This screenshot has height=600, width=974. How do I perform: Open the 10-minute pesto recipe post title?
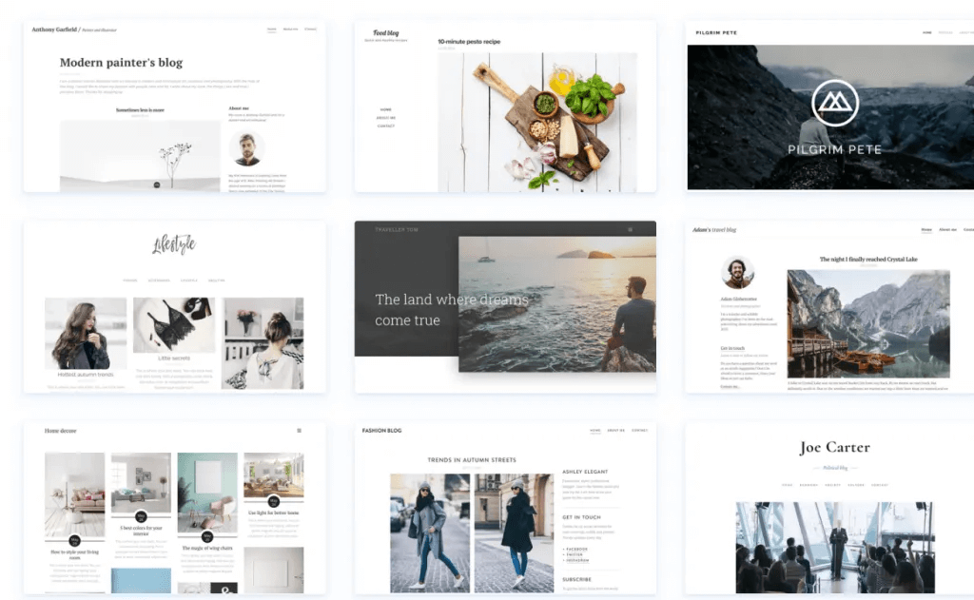click(469, 42)
